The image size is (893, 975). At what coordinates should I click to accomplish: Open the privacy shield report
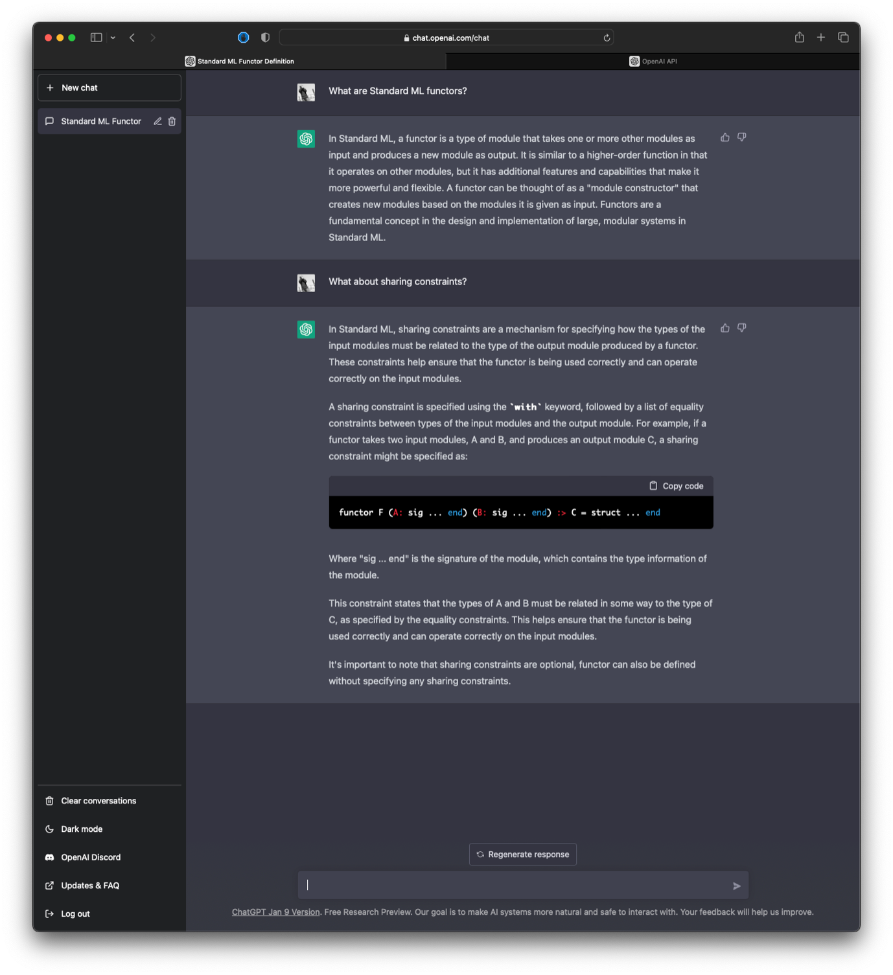pos(265,38)
